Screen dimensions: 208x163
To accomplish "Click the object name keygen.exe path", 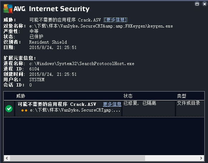I will [x=101, y=26].
